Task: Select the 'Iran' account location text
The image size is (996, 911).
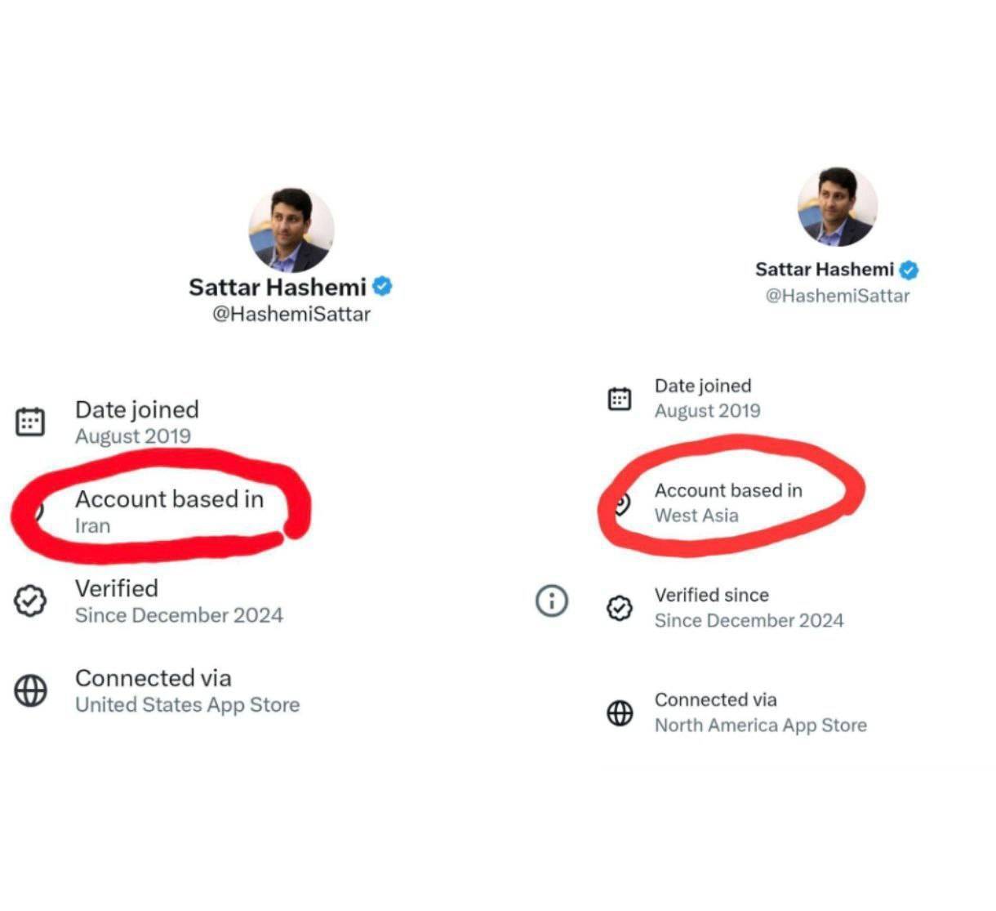Action: [x=92, y=526]
